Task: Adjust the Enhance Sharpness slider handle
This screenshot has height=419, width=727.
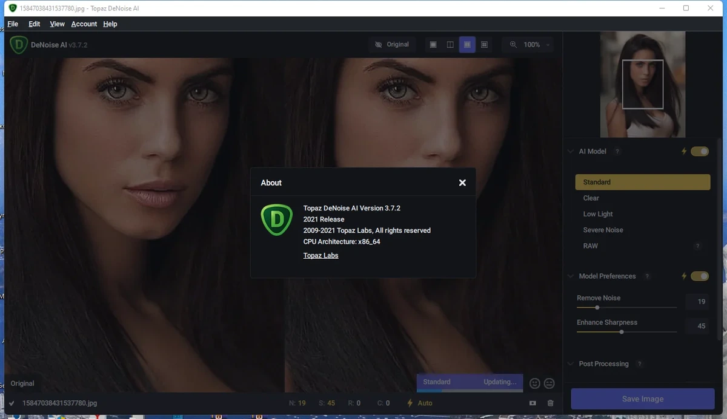Action: point(622,332)
